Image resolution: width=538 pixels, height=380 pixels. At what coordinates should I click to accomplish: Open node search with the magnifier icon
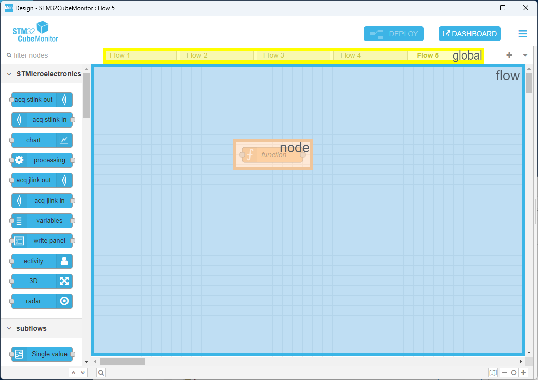tap(100, 372)
